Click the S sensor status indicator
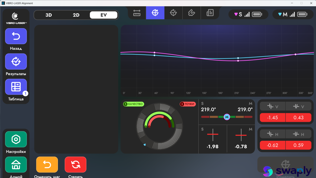316x178 pixels. [x=248, y=15]
